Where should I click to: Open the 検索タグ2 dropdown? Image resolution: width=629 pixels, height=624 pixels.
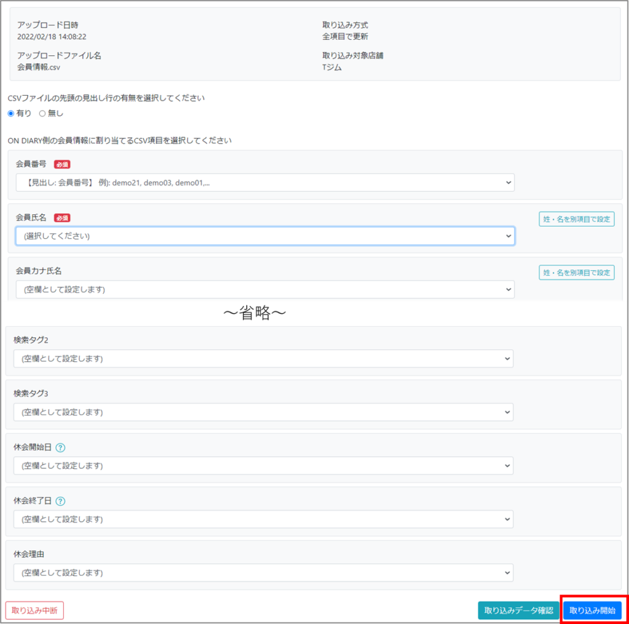pos(263,359)
